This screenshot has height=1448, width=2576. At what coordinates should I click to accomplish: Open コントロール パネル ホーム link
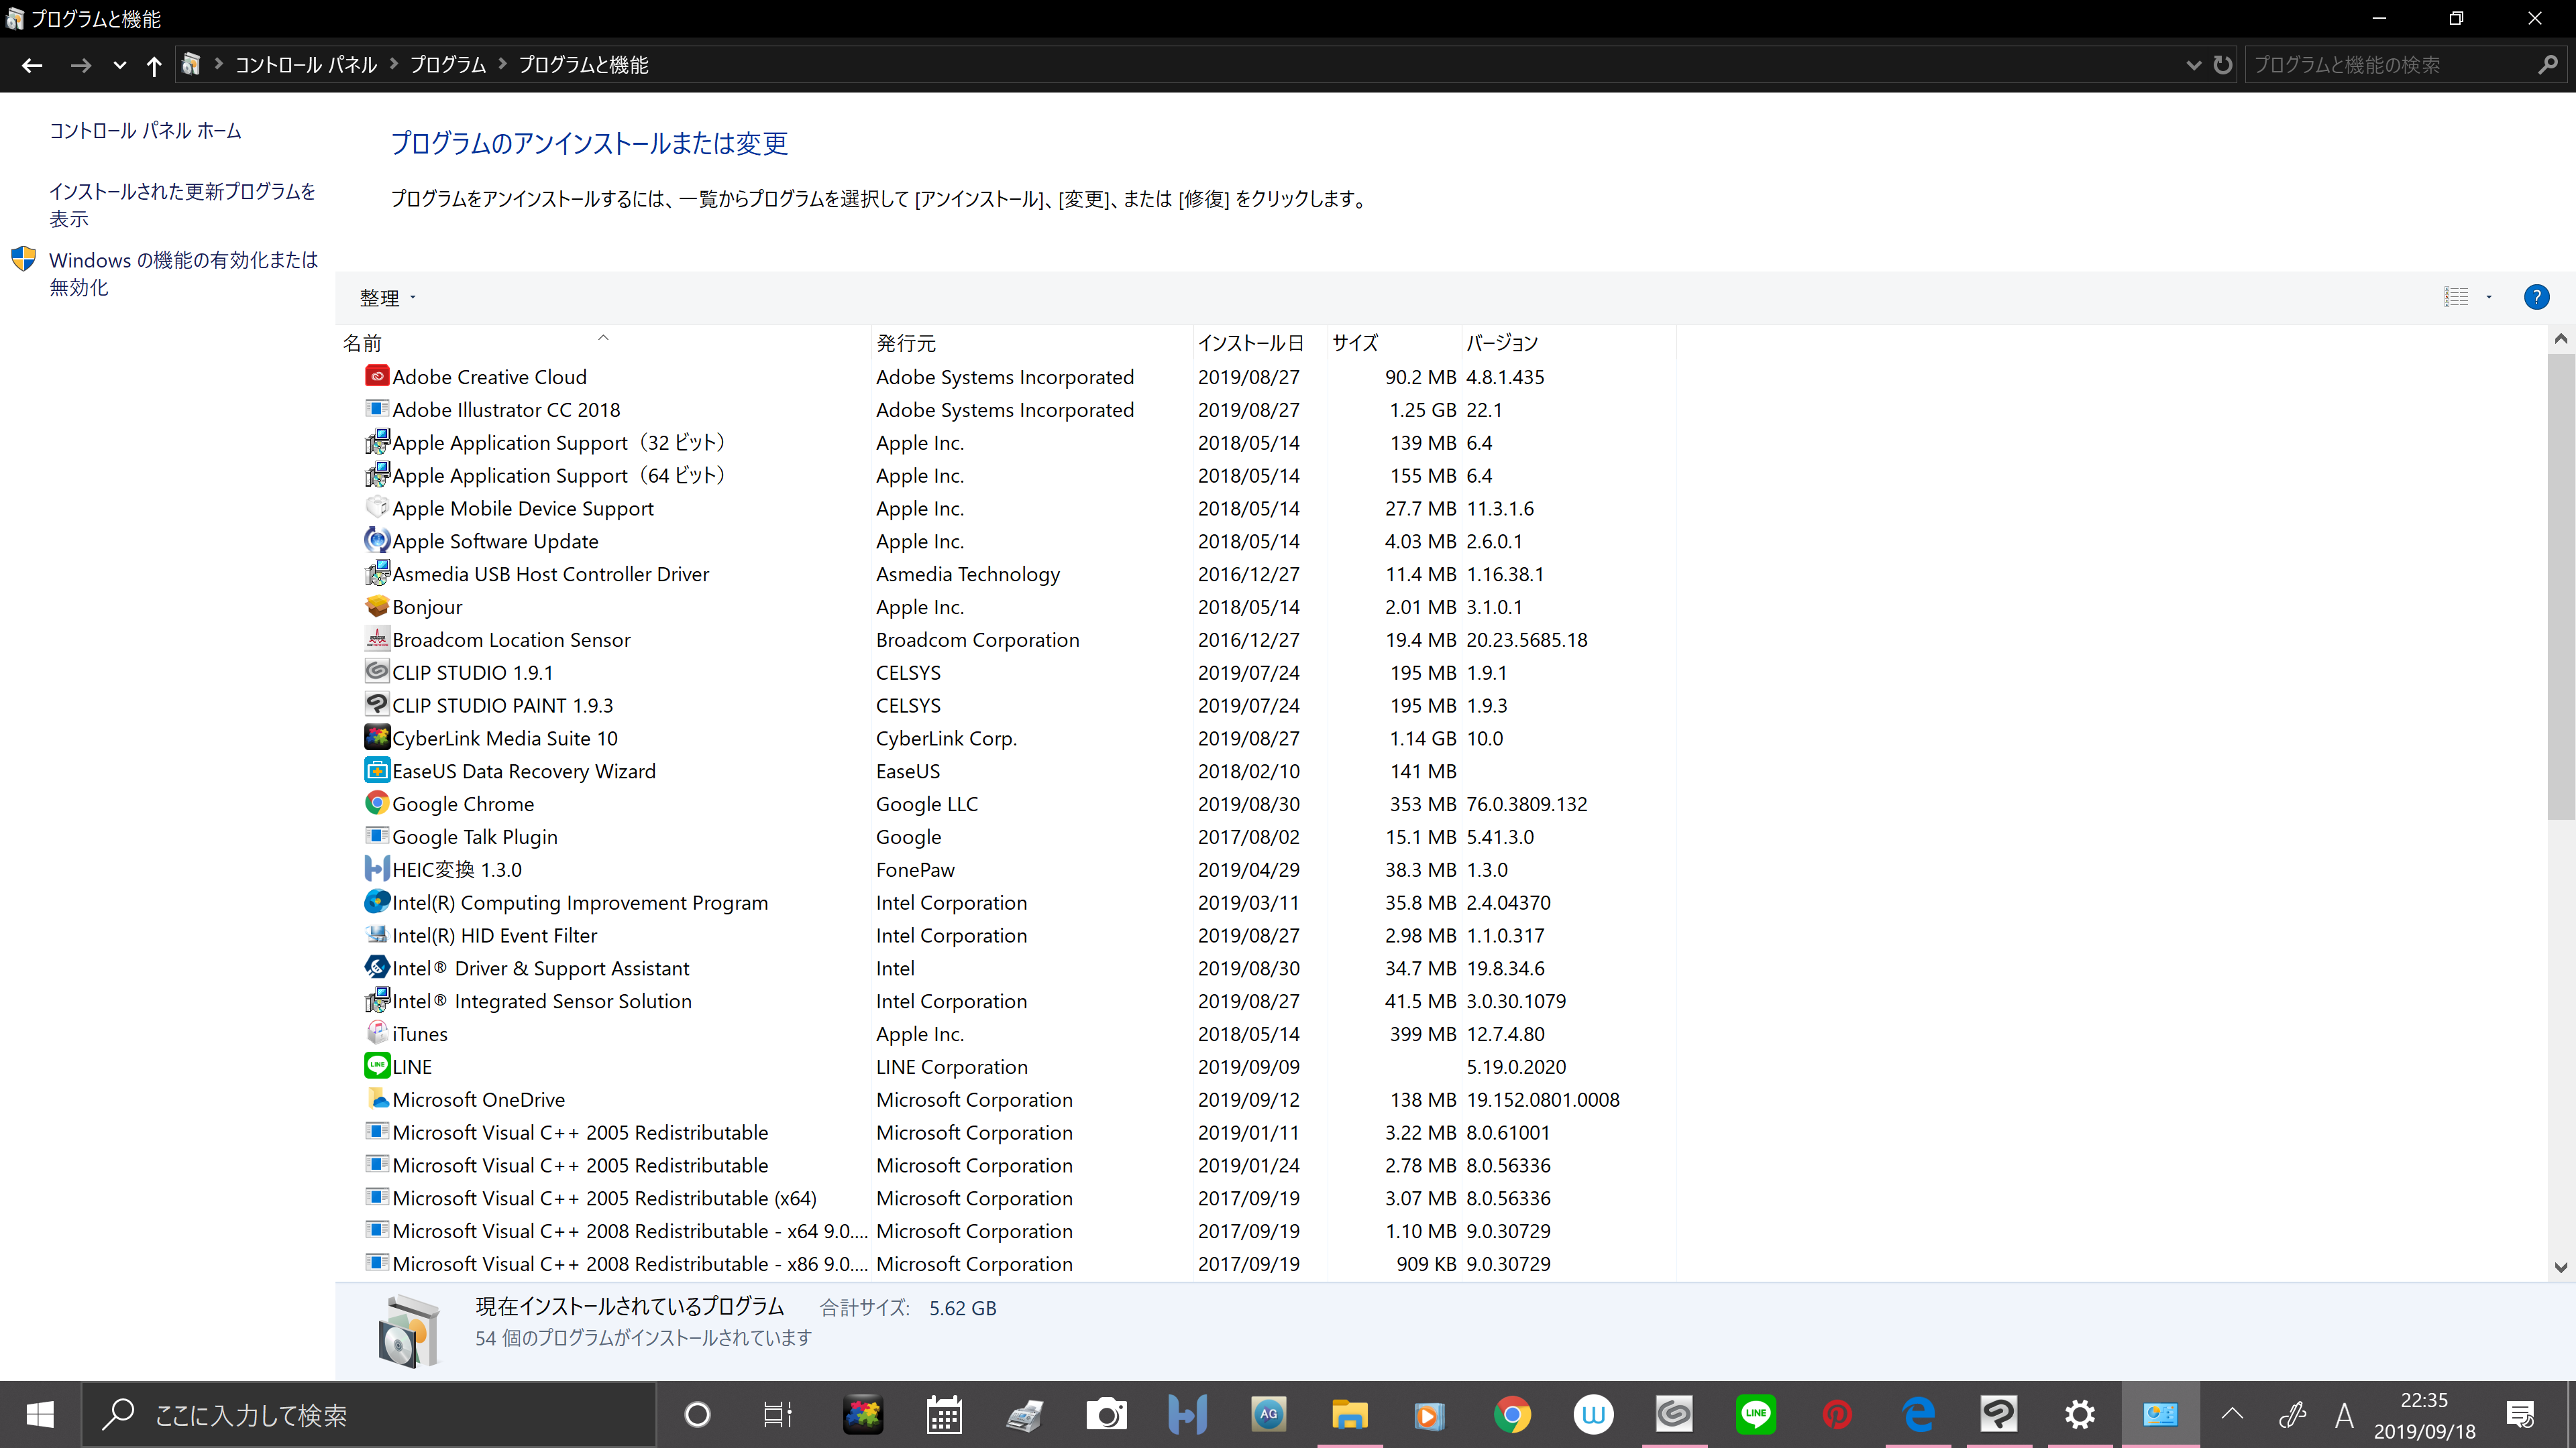pos(145,131)
